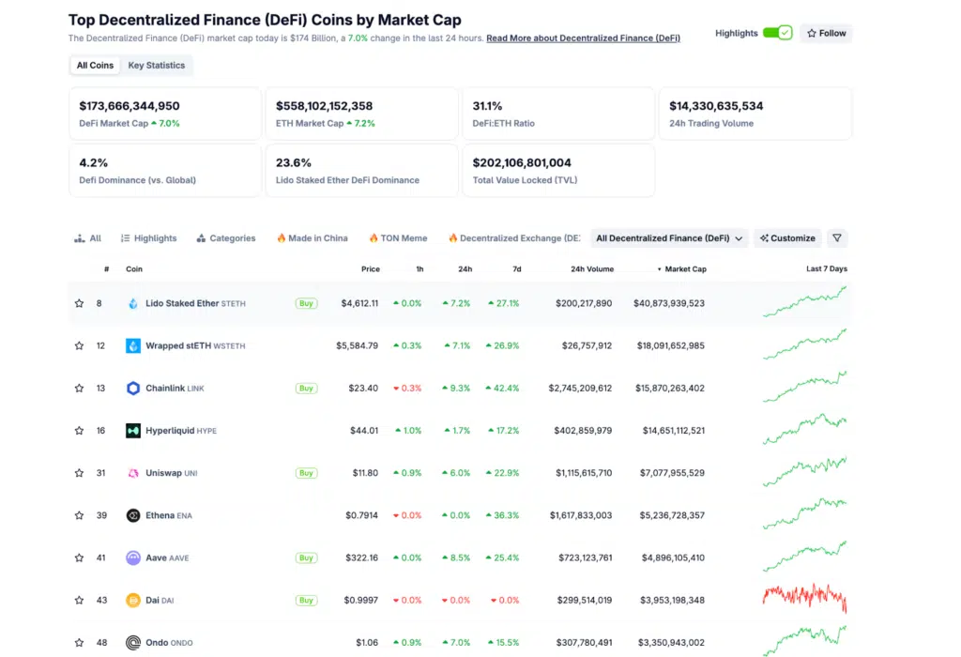Open the filter funnel icon
Screen dimensions: 961x657
coord(837,238)
